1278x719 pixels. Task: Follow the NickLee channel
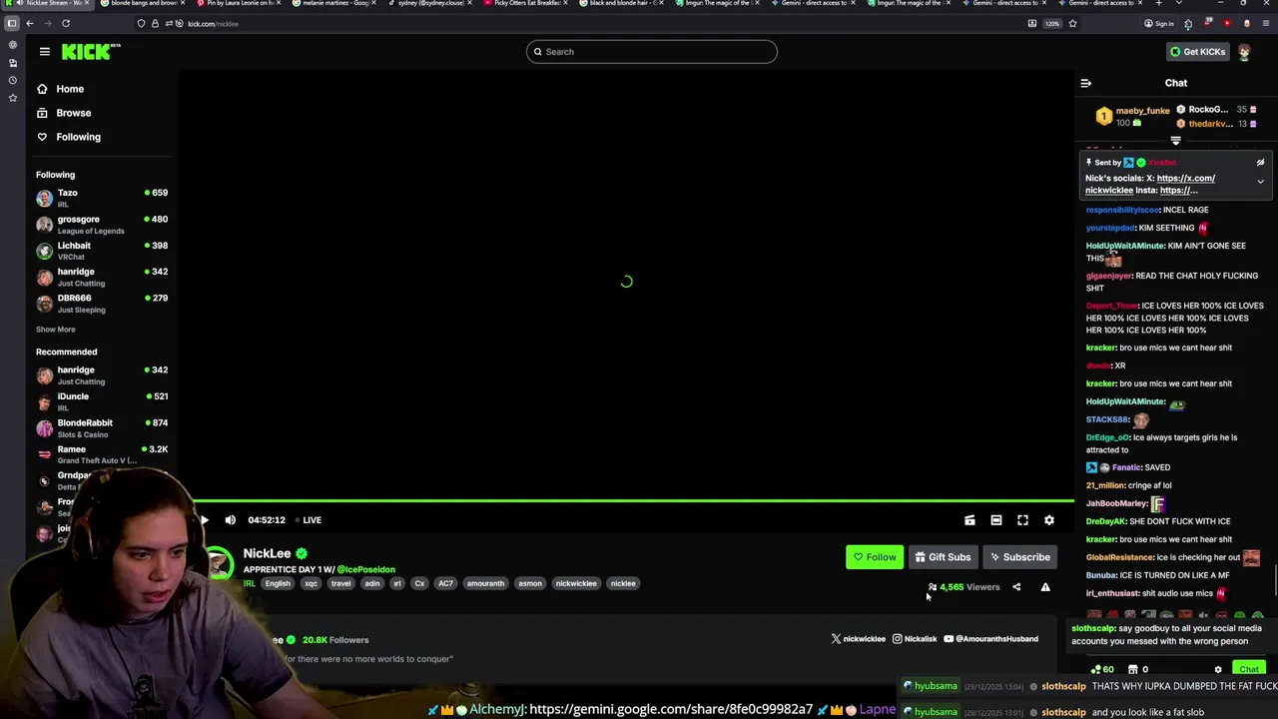tap(875, 557)
